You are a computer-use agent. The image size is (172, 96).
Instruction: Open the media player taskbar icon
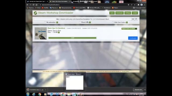[45, 94]
